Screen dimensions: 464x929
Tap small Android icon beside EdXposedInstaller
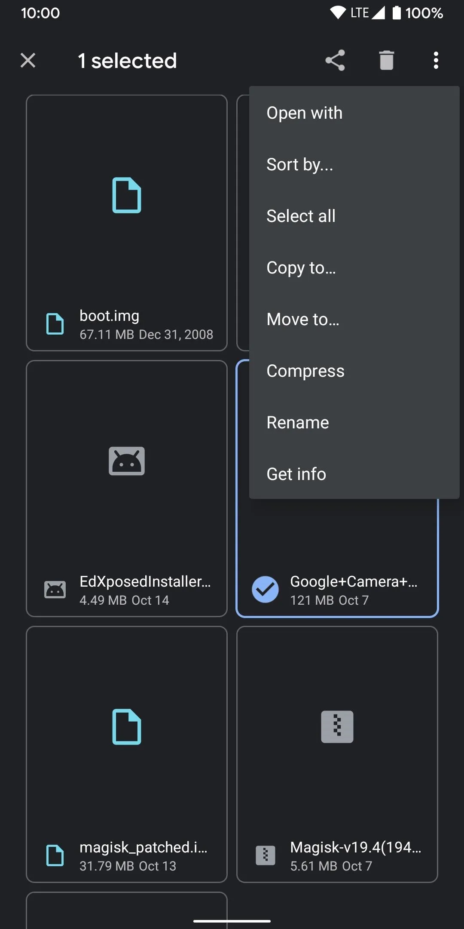[55, 590]
